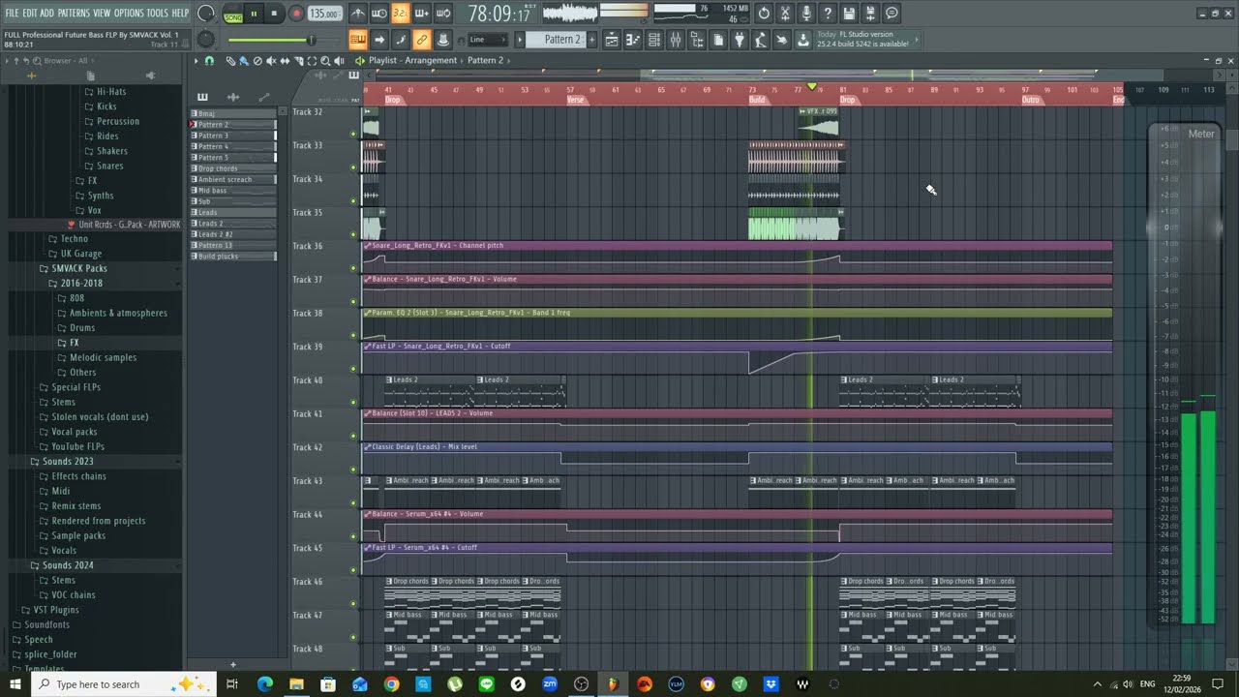Select the playlist Slice tool
Screen dimensions: 1239x697
point(299,61)
